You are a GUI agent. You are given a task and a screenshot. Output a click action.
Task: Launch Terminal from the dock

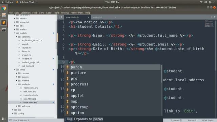click(4, 30)
